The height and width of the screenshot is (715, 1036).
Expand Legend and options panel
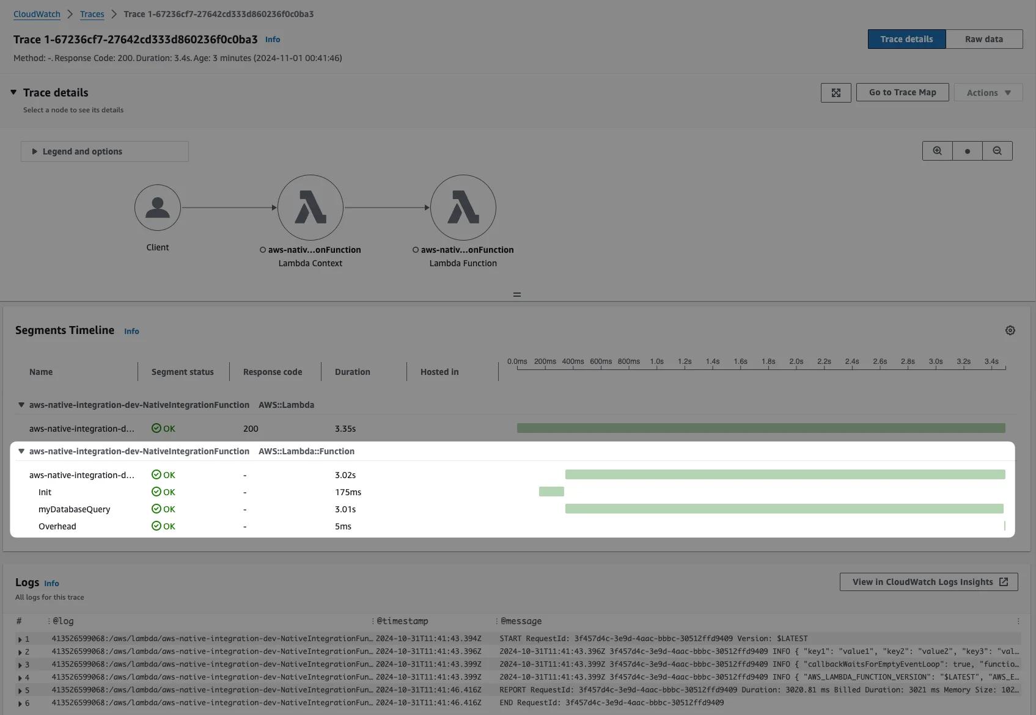(x=104, y=151)
